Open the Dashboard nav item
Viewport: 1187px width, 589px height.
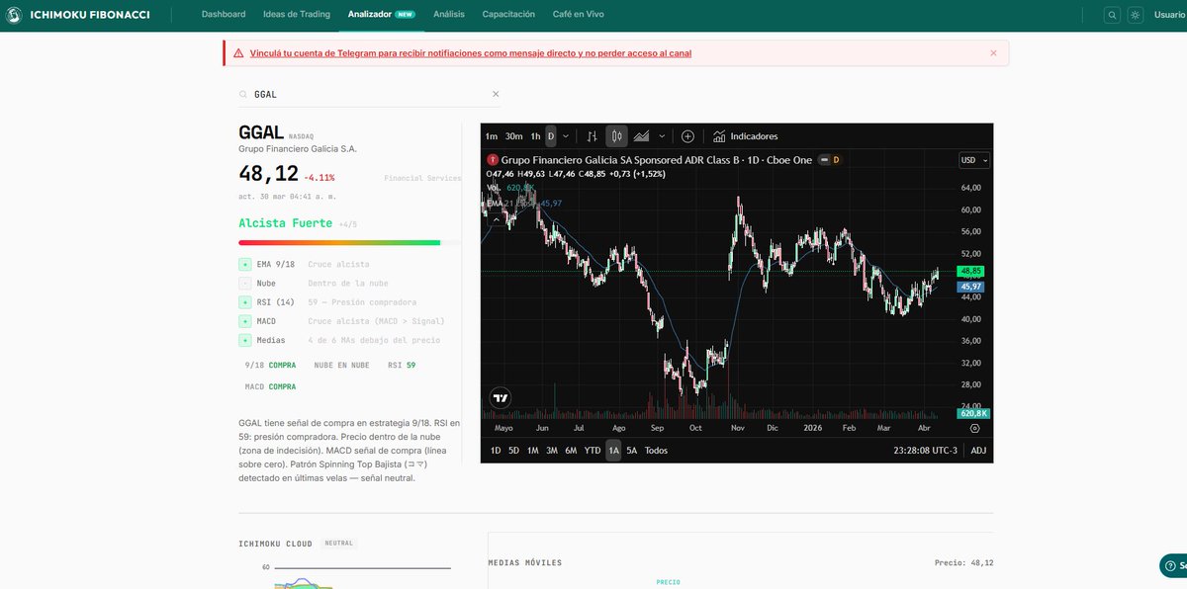pyautogui.click(x=224, y=15)
